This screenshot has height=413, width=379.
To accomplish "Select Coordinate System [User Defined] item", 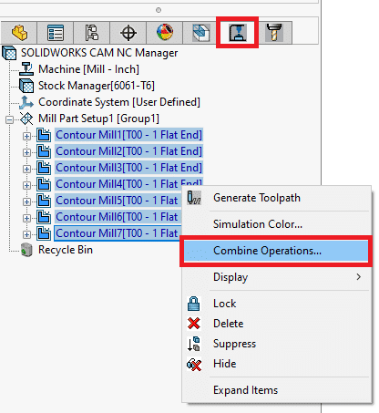I will (x=119, y=102).
